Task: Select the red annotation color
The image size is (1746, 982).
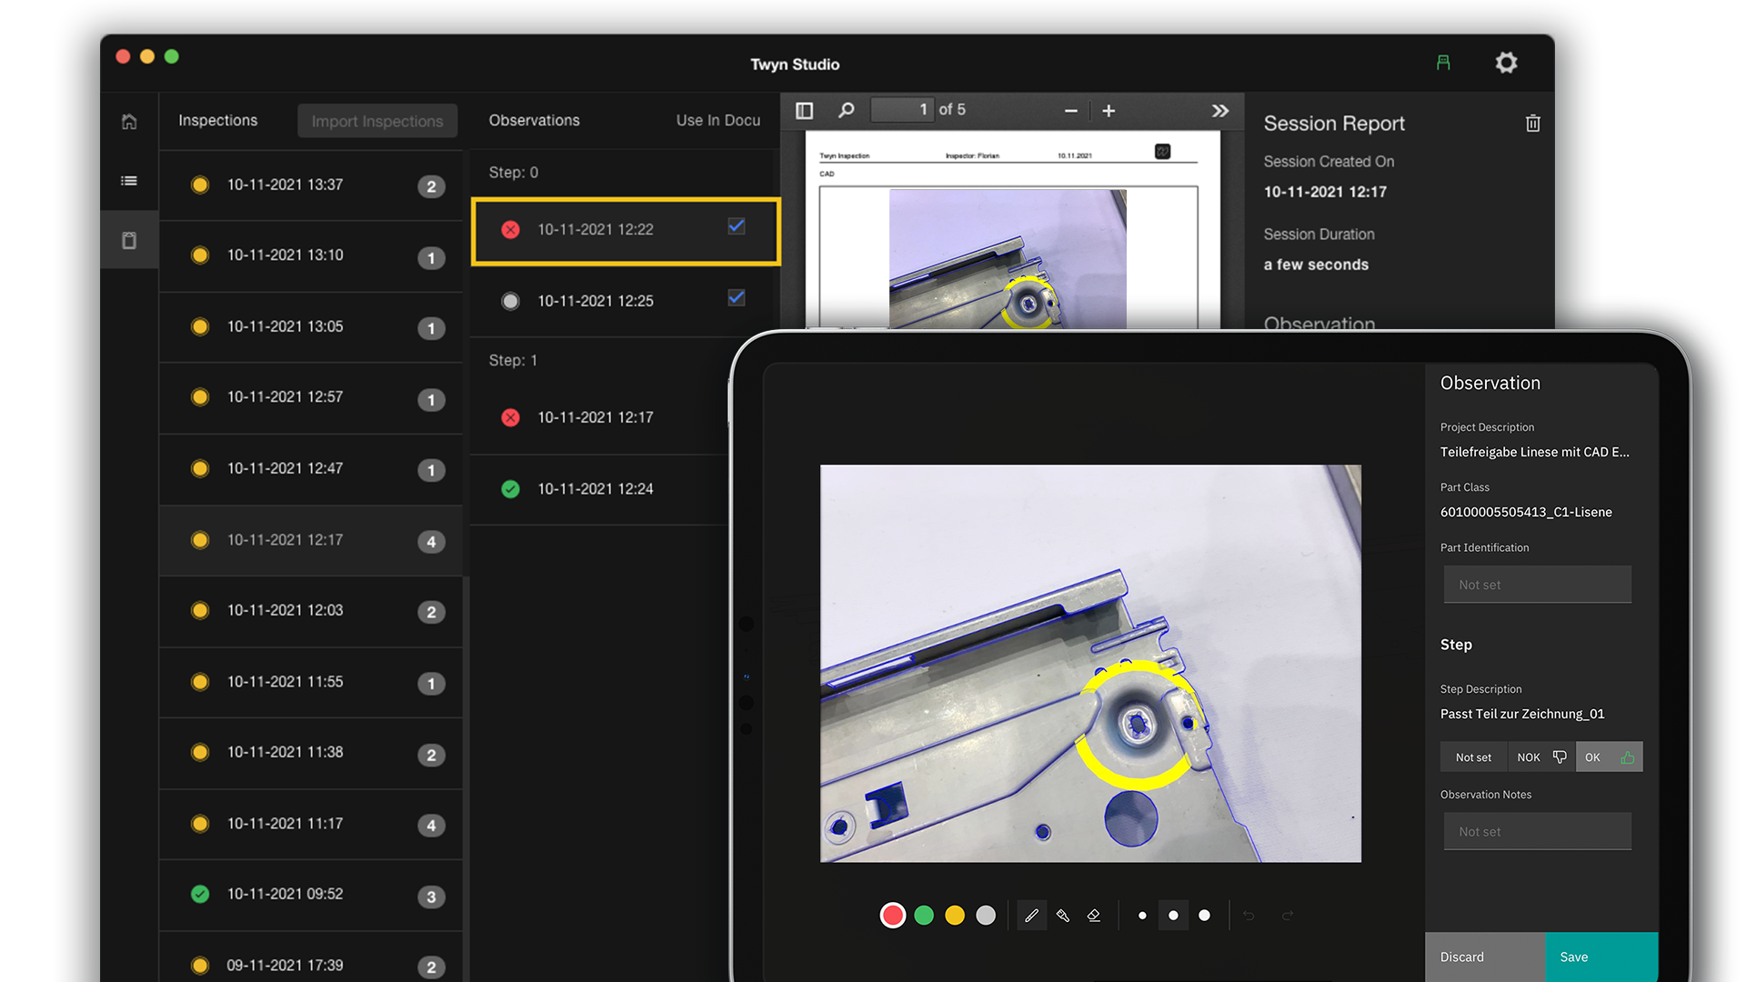Action: [x=893, y=916]
